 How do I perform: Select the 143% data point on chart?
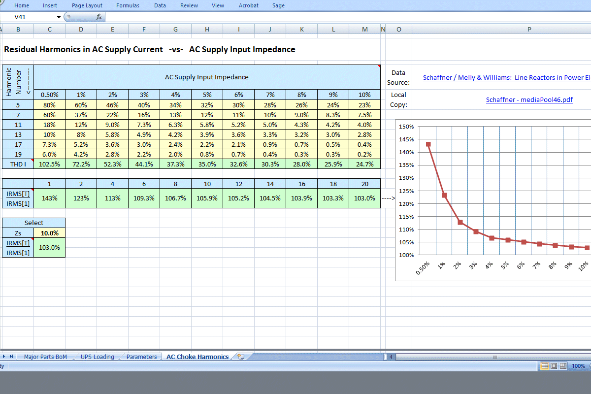pyautogui.click(x=428, y=144)
